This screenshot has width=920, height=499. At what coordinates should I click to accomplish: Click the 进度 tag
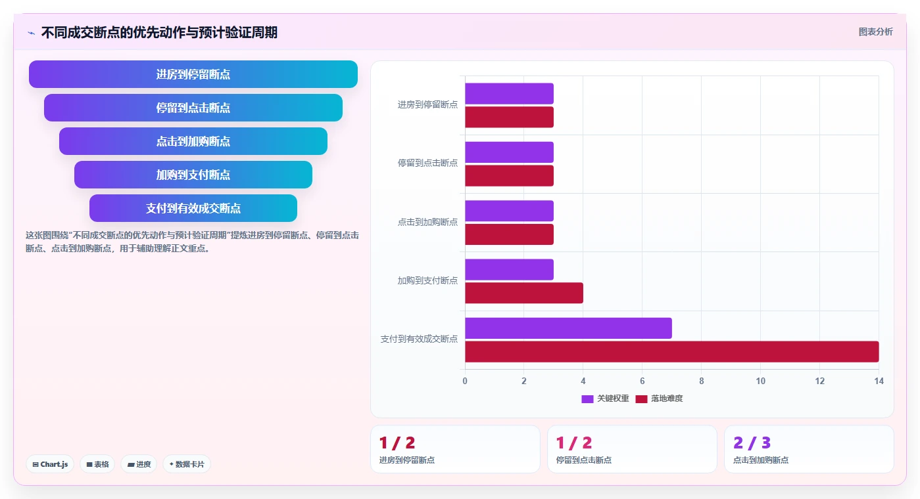(x=139, y=464)
